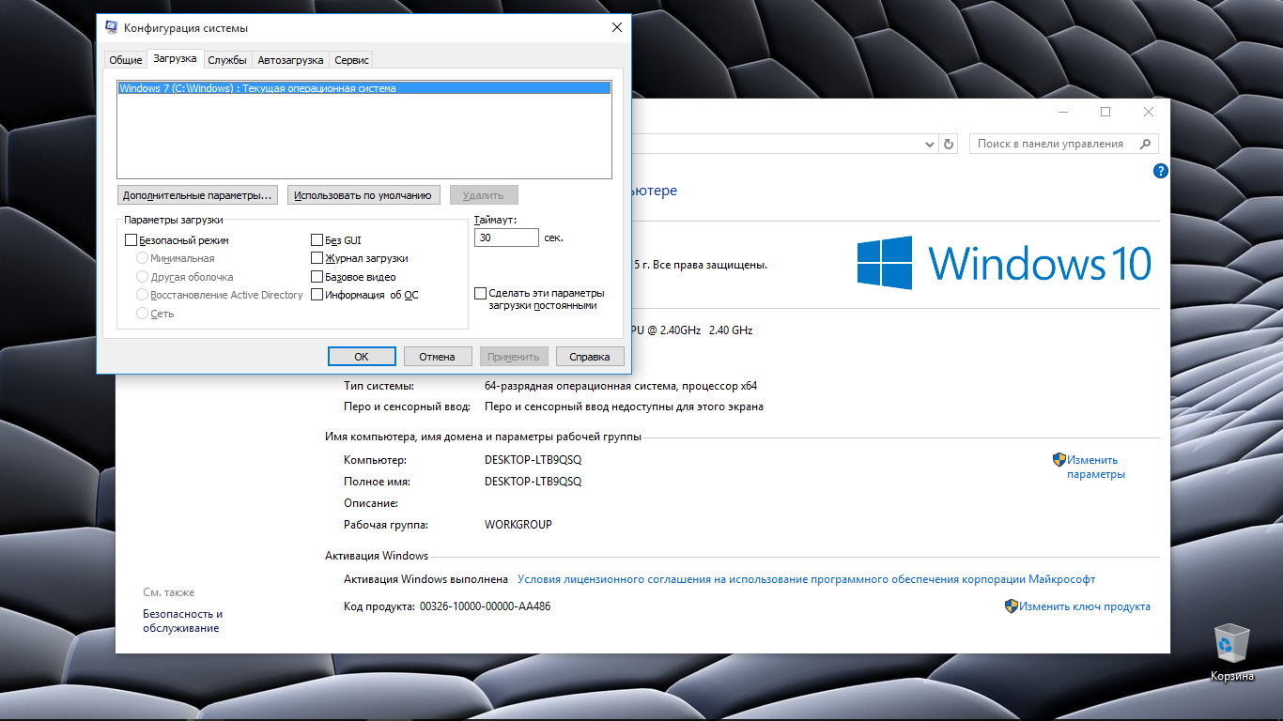Toggle the Информация об ОС checkbox
1283x721 pixels.
[317, 295]
